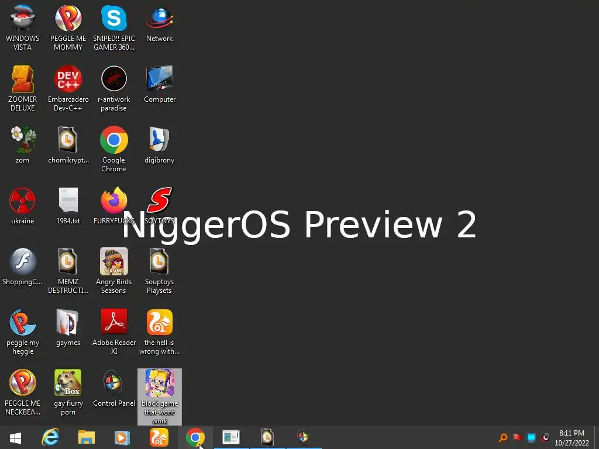Select the beaver Box desktop icon
Viewport: 599px width, 449px height.
[68, 392]
